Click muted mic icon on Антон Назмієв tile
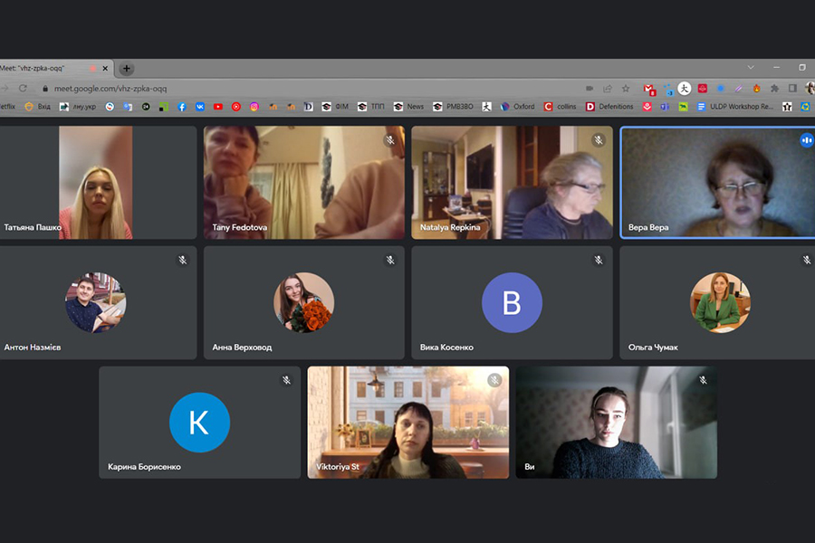 (182, 260)
